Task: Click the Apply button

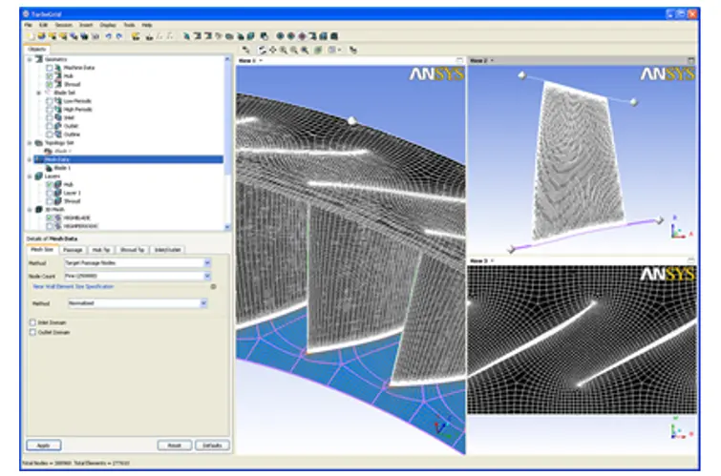Action: pos(44,445)
